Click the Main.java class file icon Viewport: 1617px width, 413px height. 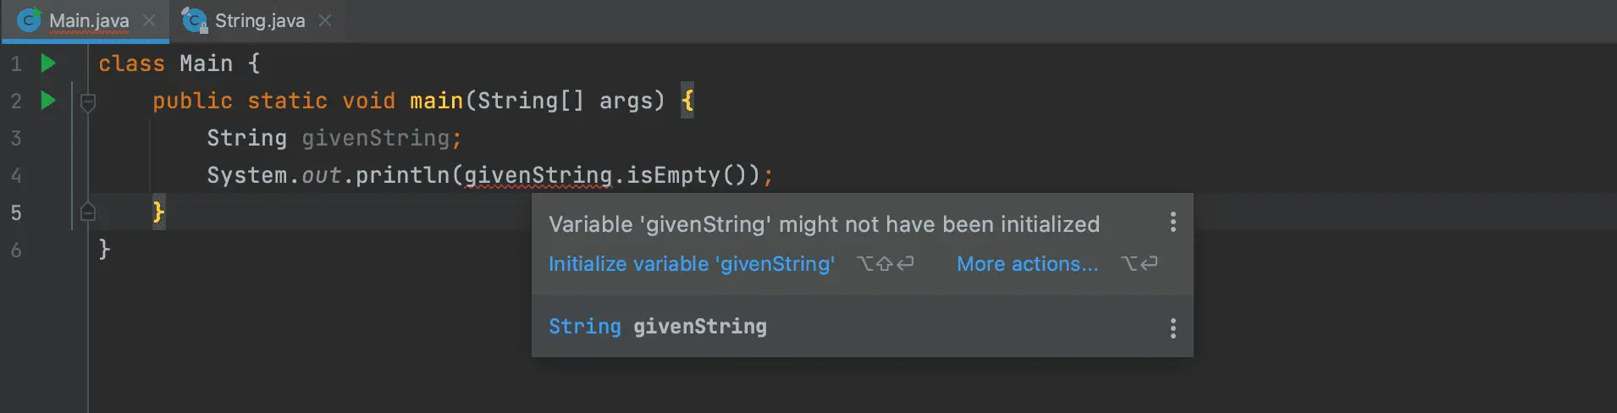29,20
